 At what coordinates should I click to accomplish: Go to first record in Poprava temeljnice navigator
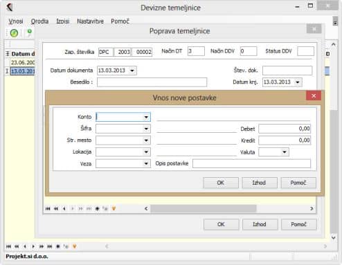(x=48, y=209)
